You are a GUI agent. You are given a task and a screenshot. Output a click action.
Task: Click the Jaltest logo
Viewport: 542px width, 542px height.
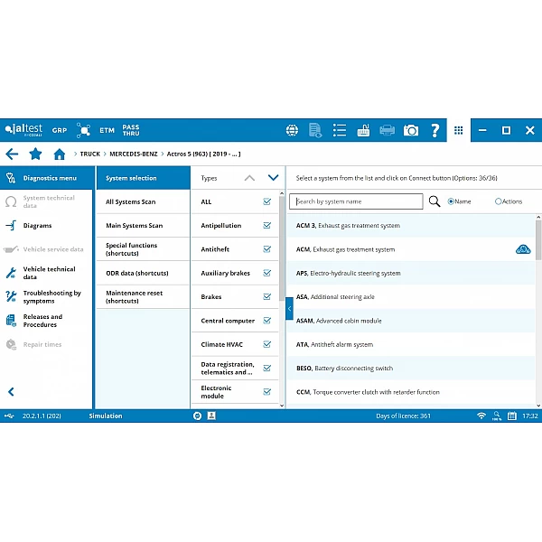[x=23, y=130]
